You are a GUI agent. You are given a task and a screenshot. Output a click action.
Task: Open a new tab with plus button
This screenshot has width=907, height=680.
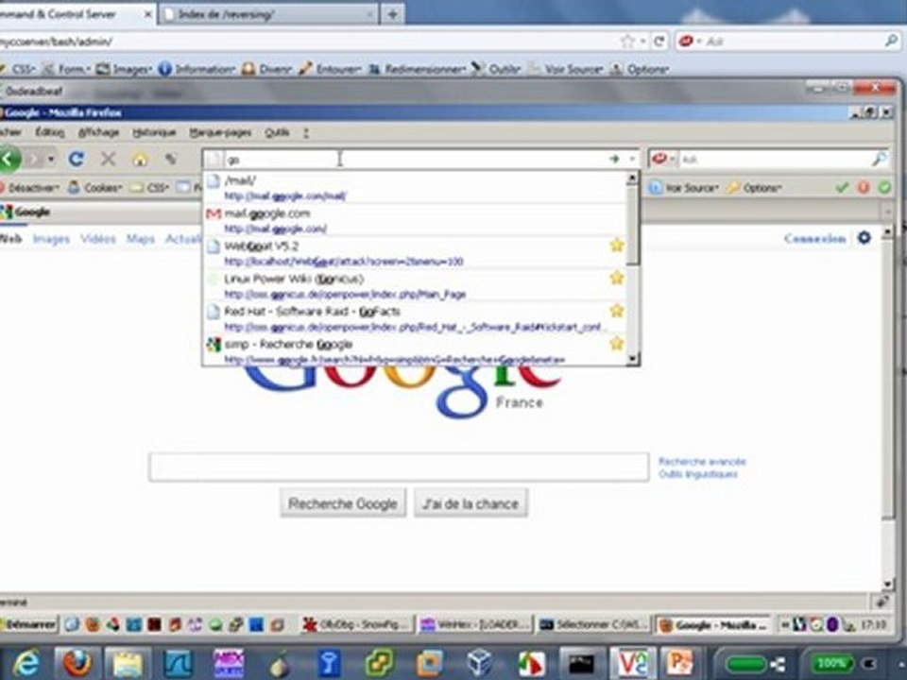pyautogui.click(x=392, y=14)
